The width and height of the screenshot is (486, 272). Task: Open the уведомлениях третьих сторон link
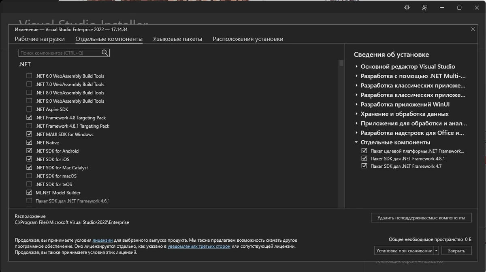(199, 246)
